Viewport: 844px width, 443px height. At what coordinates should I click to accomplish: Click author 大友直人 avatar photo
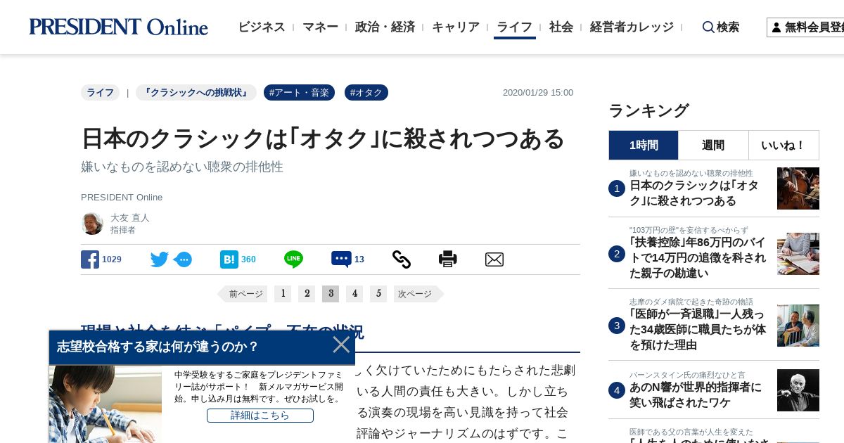click(92, 224)
